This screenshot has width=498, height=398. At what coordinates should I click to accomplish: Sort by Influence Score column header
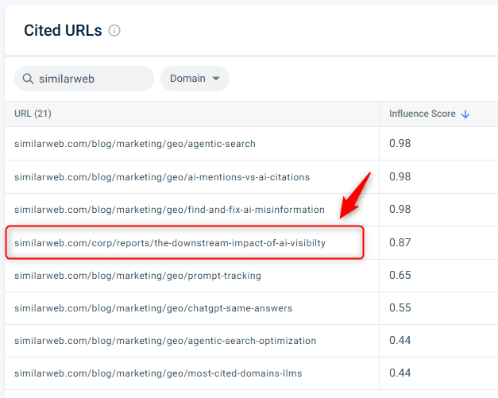coord(422,114)
